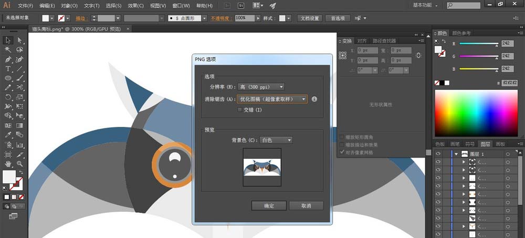Select the Scale tool
Viewport: 525px width, 238px height.
pyautogui.click(x=20, y=98)
